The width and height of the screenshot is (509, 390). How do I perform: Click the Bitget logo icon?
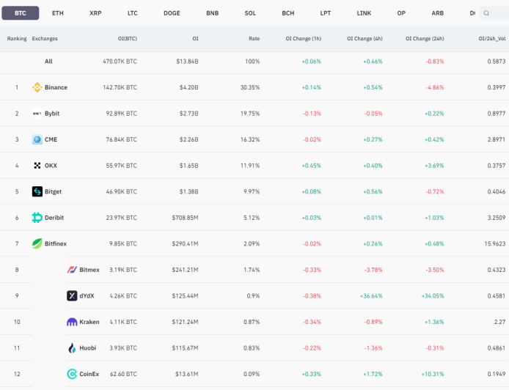click(37, 191)
